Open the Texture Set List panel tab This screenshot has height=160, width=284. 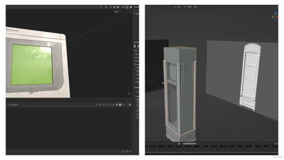pos(136,7)
